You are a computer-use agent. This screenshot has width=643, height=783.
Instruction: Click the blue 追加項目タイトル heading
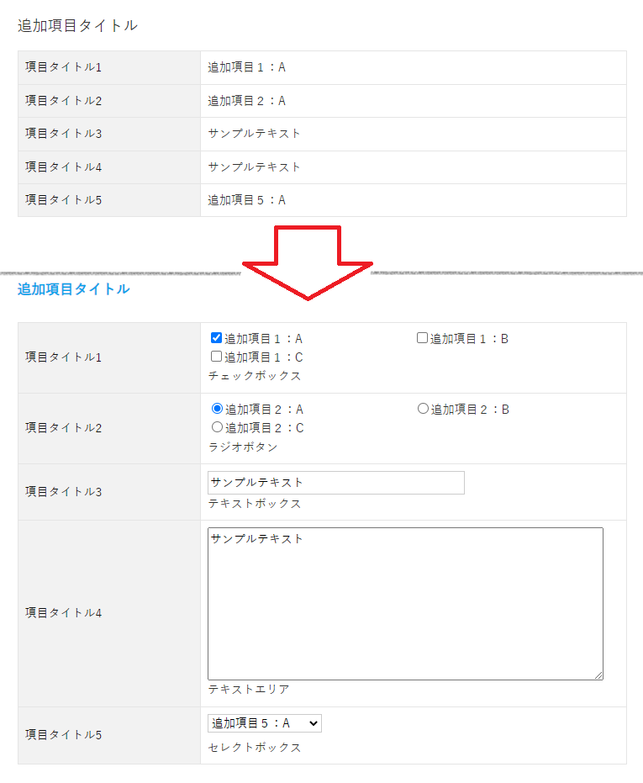74,289
